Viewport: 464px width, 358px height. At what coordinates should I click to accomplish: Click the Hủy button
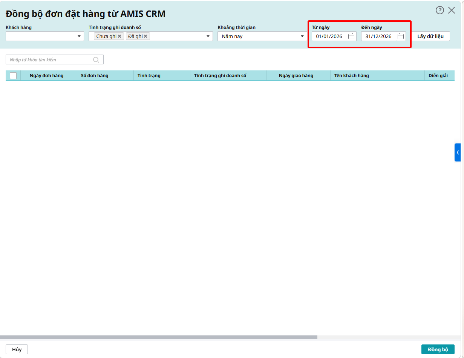pos(17,349)
